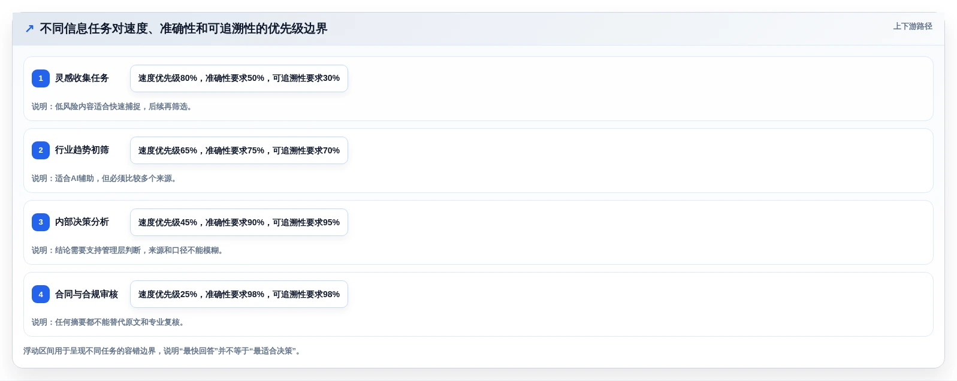
Task: Click the pill showing 速度优先级65%
Action: click(239, 150)
